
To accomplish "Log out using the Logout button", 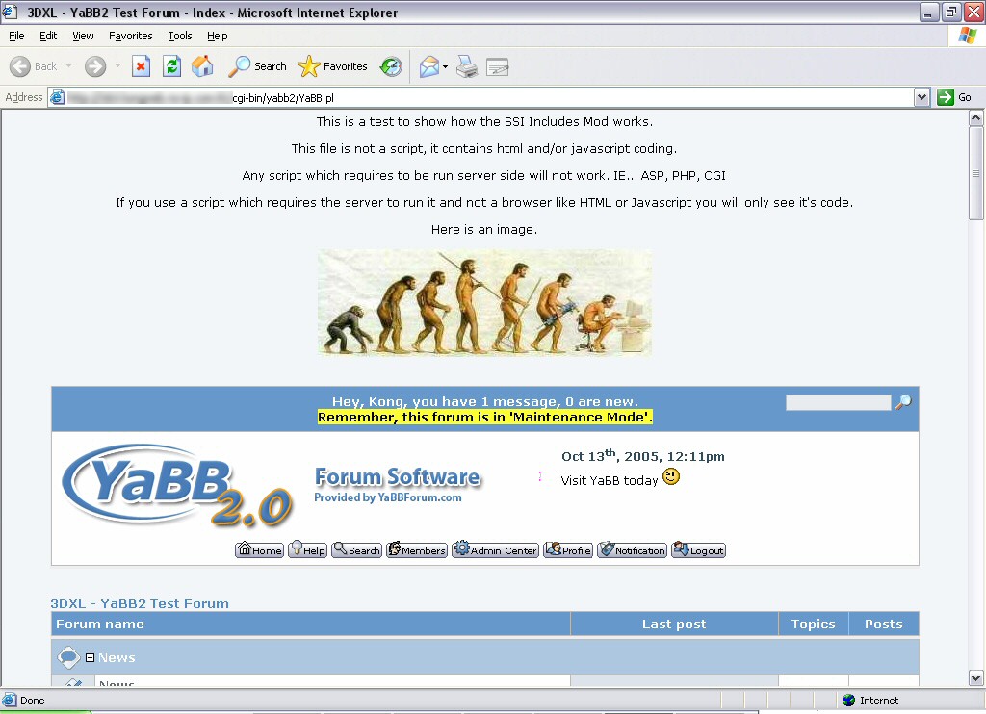I will point(699,550).
